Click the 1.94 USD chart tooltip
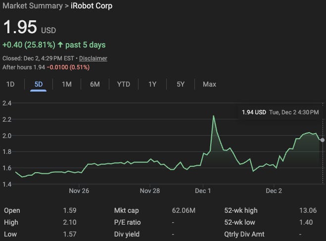 [x=280, y=112]
